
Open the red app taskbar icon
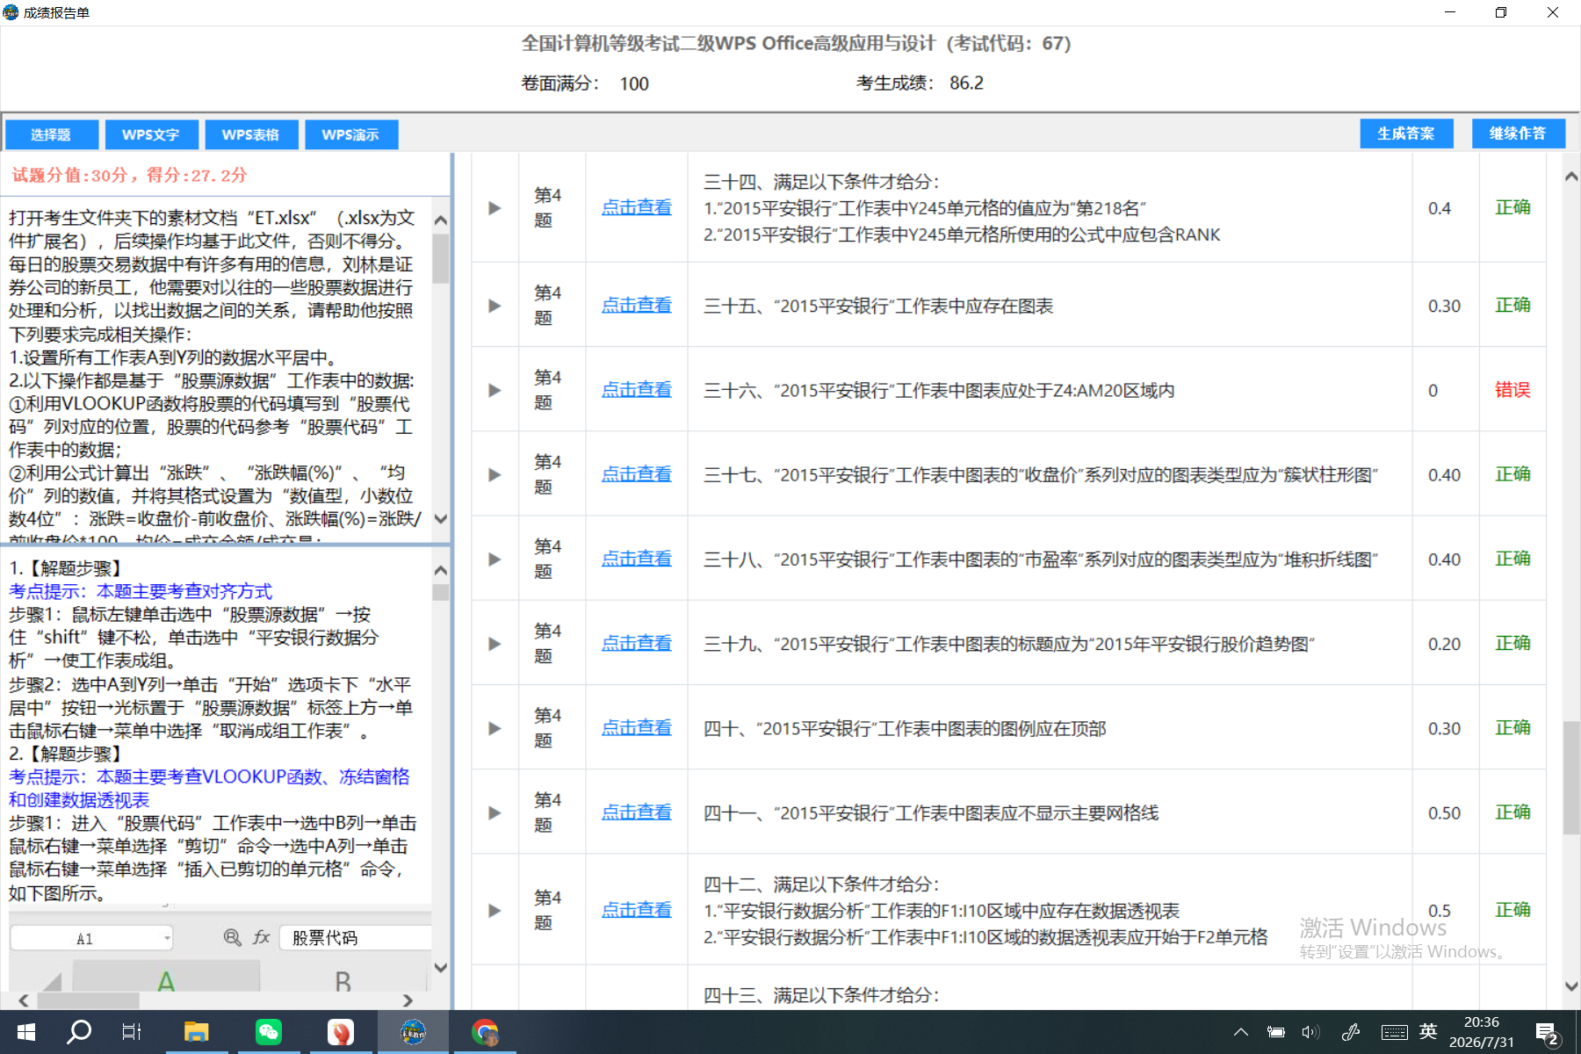[x=341, y=1032]
